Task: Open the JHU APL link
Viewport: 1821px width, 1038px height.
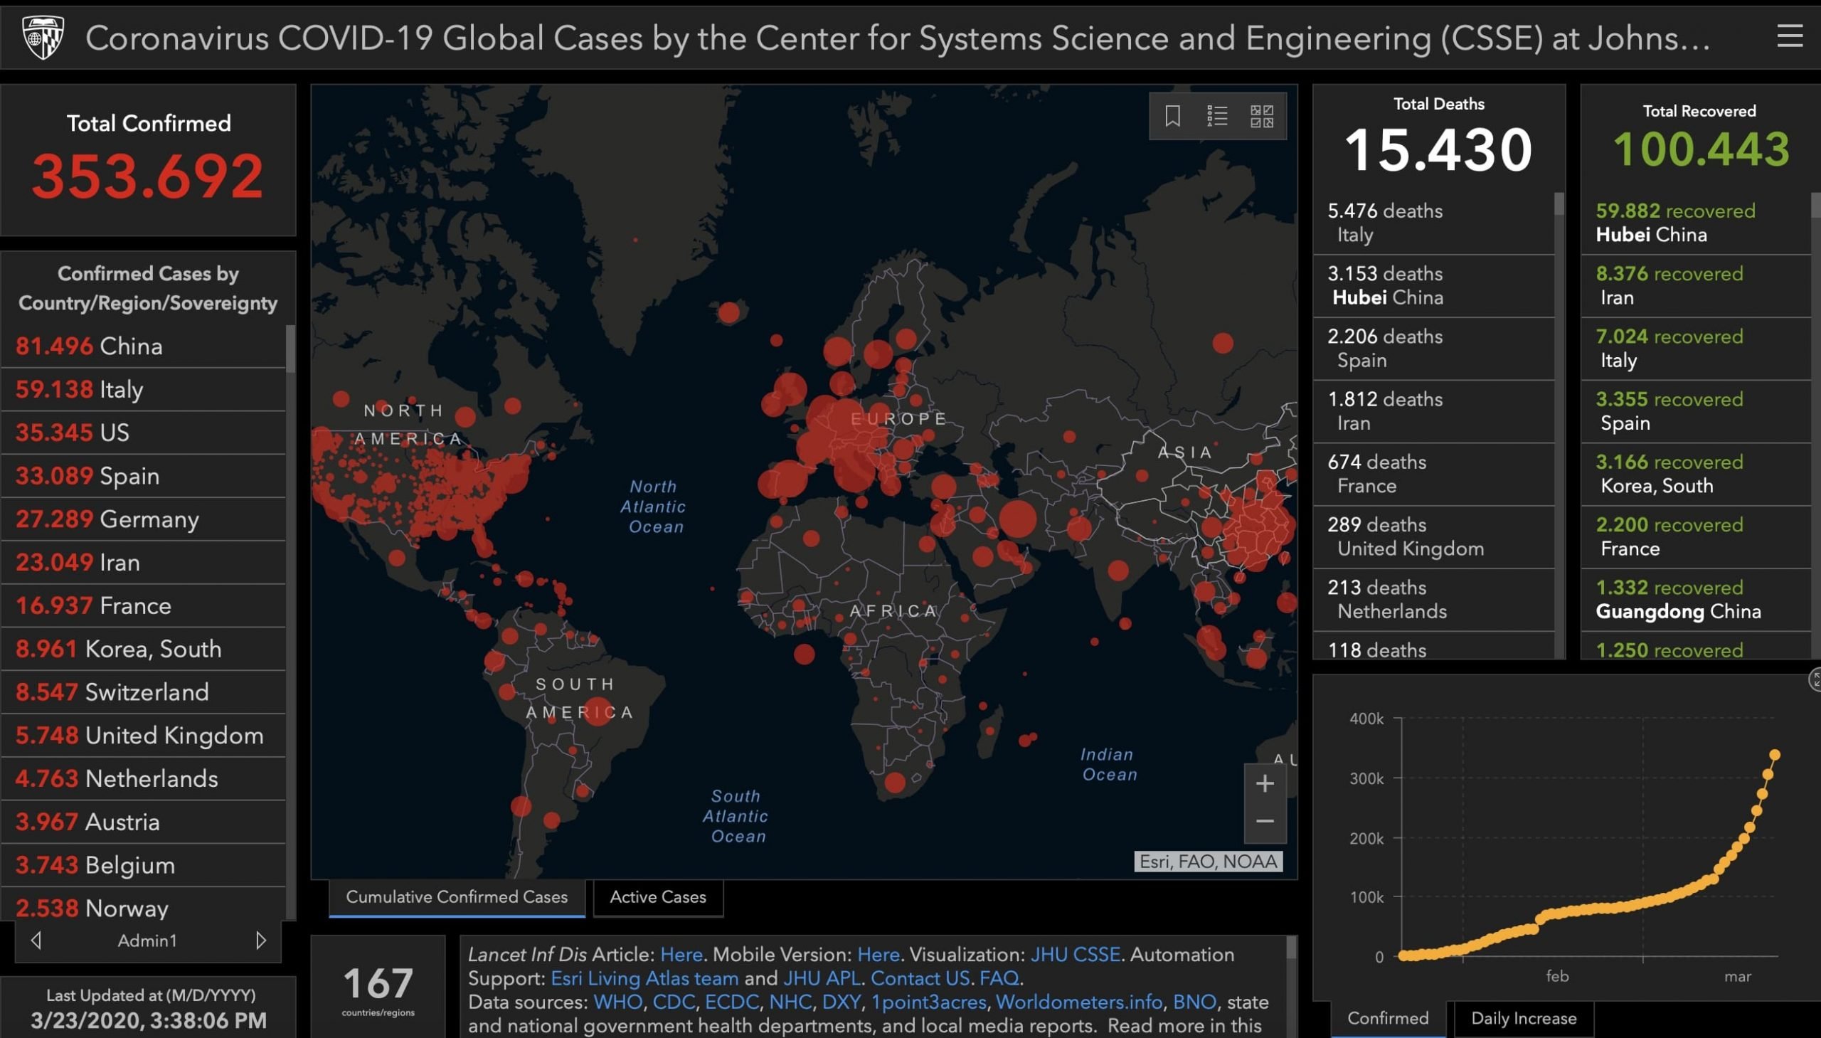Action: pyautogui.click(x=822, y=978)
